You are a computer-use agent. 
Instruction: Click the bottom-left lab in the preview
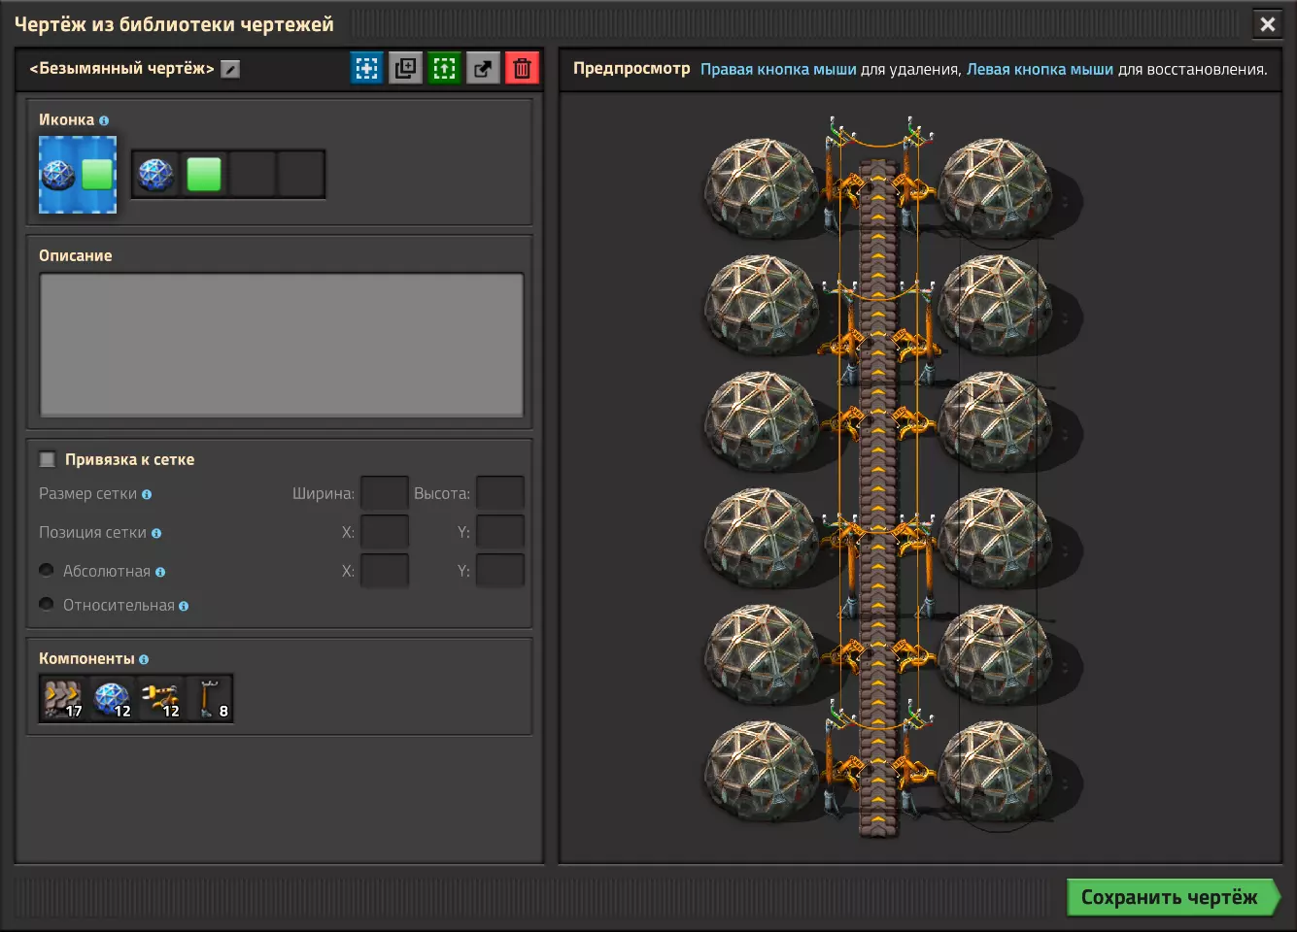(760, 772)
